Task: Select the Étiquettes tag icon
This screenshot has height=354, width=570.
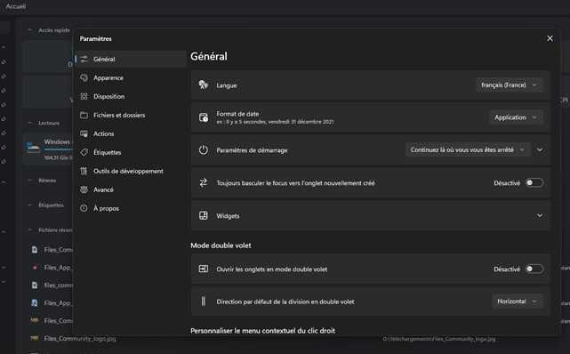Action: (x=84, y=152)
